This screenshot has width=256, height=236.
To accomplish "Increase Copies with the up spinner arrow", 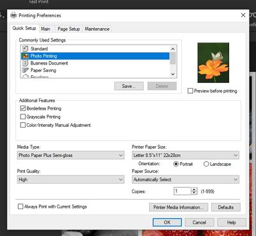I will 194,189.
